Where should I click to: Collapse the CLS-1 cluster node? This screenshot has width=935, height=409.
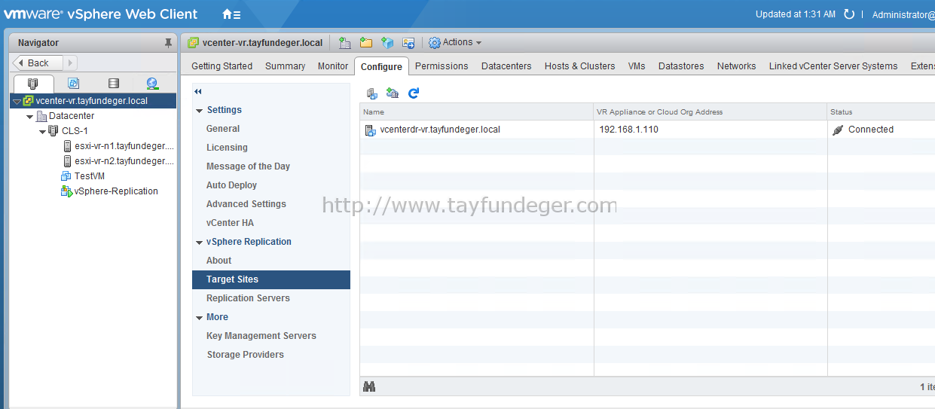(x=42, y=131)
